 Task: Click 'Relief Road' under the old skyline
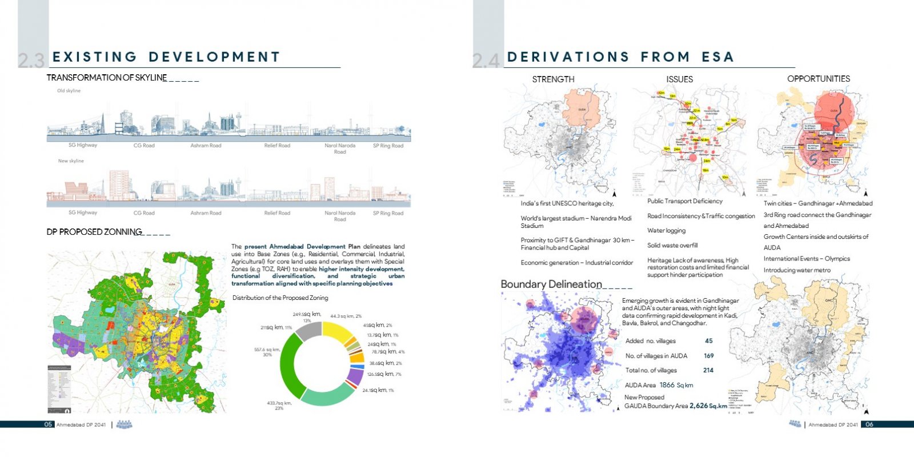277,146
